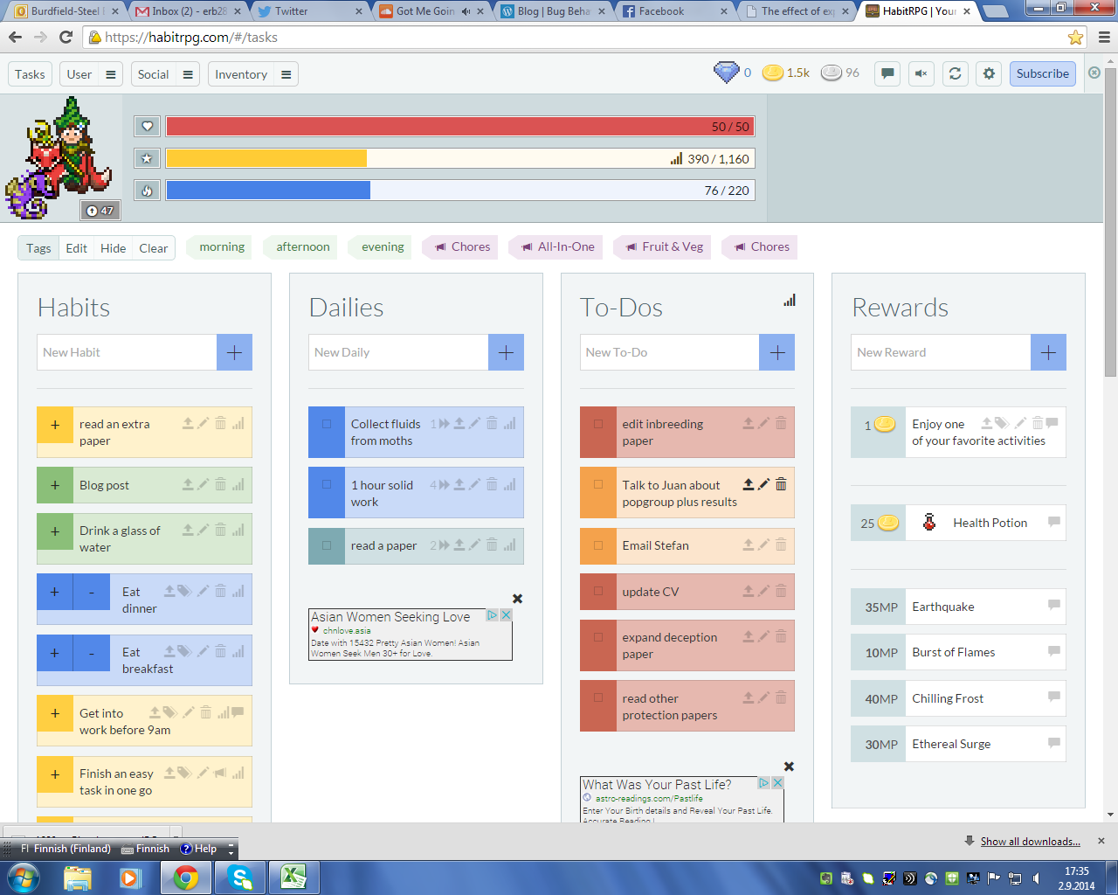
Task: Click the chat bubble icon in toolbar
Action: tap(887, 73)
